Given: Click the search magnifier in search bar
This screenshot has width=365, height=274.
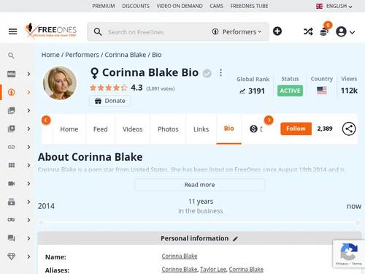Looking at the screenshot, I should (x=98, y=32).
